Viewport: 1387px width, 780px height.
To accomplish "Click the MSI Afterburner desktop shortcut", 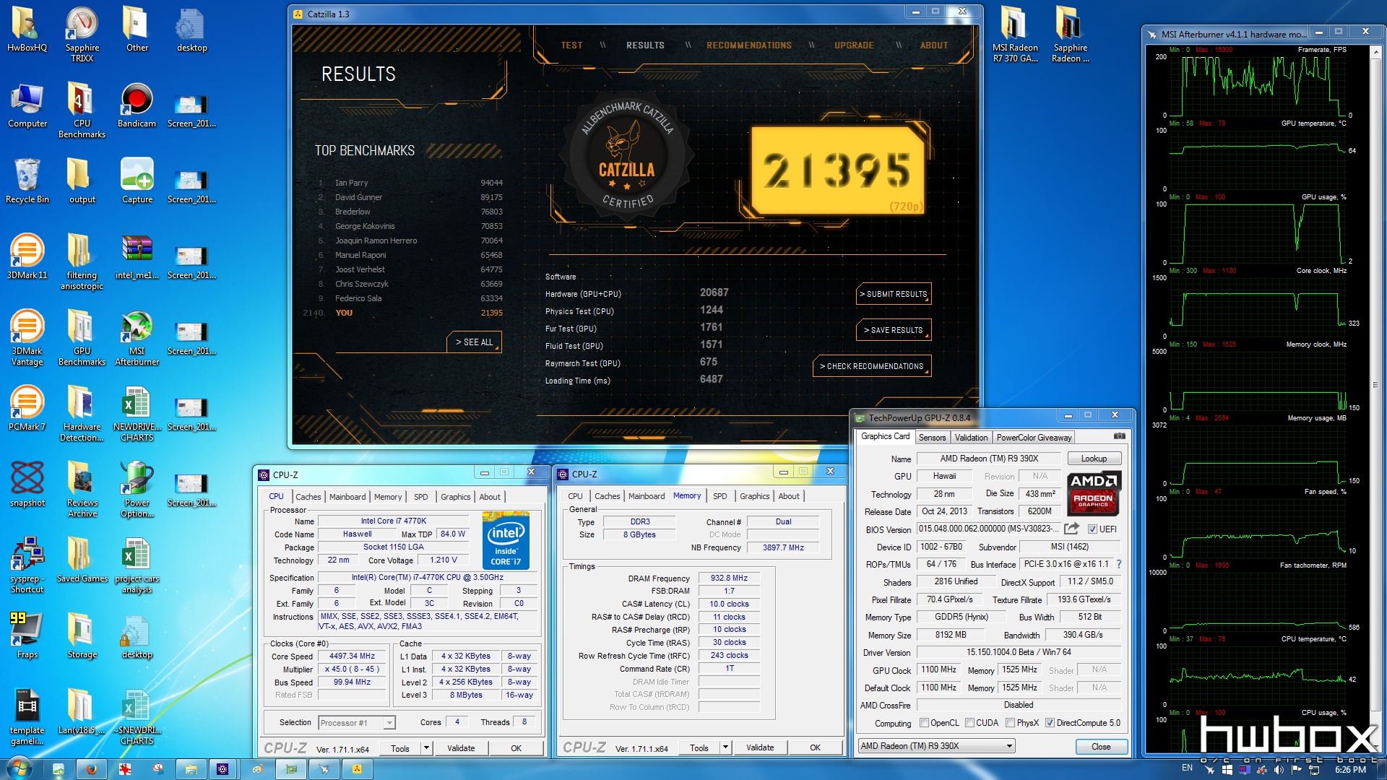I will (137, 338).
